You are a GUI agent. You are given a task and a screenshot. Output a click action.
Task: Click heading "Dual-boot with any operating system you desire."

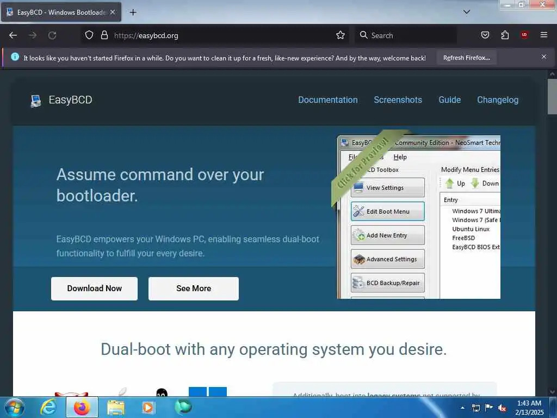click(x=274, y=349)
